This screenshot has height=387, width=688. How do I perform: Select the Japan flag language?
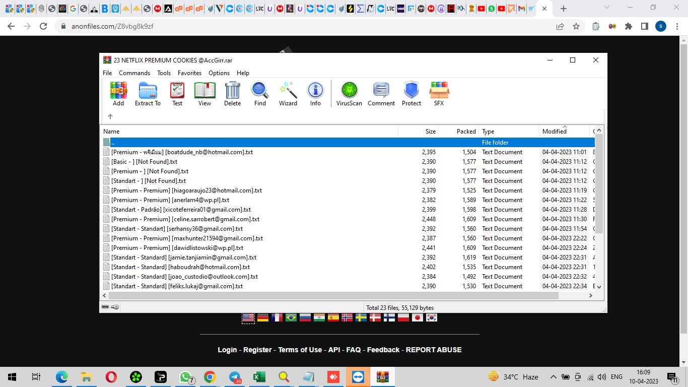click(417, 317)
